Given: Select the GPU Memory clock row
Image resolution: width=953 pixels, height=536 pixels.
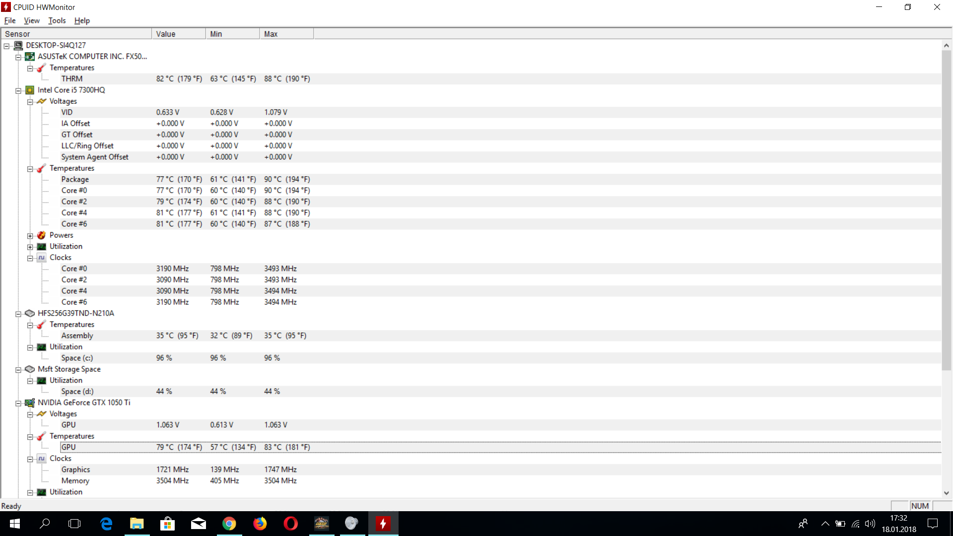Looking at the screenshot, I should (500, 481).
